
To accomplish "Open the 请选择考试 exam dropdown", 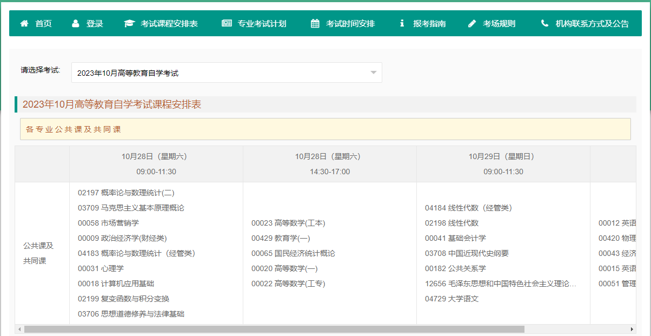I will (x=226, y=73).
